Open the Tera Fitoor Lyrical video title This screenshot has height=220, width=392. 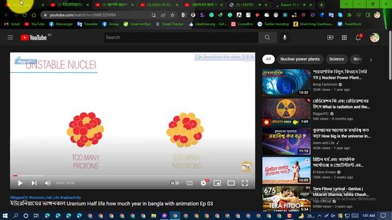point(341,191)
